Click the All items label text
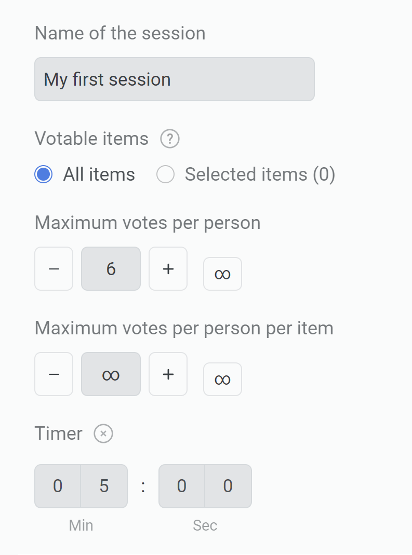The image size is (412, 555). 99,174
